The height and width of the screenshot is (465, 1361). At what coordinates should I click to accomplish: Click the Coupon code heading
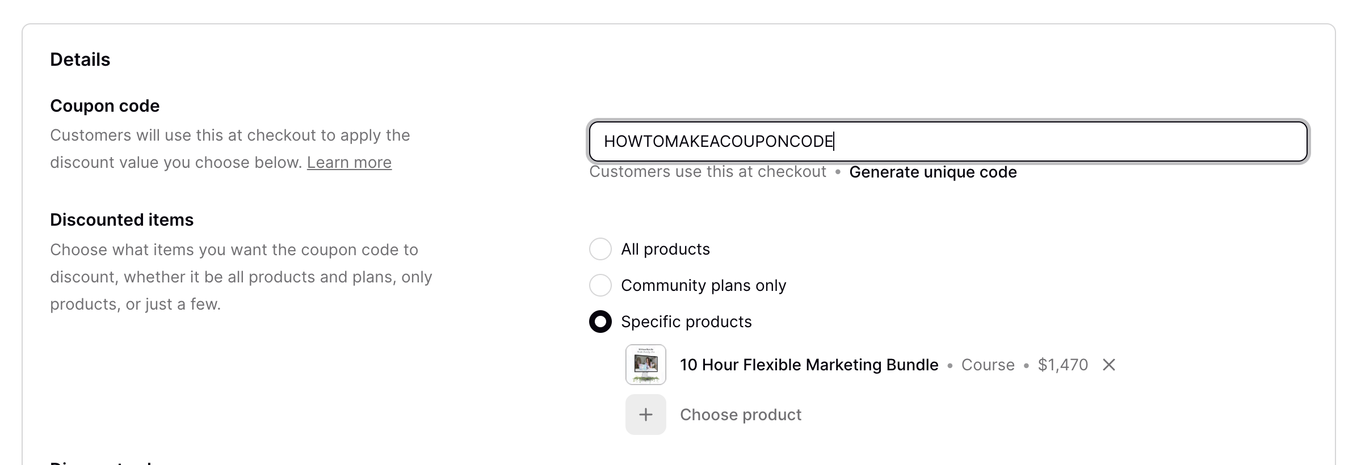point(104,106)
